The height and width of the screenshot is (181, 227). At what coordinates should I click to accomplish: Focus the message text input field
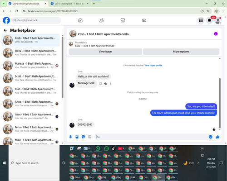pos(151,137)
